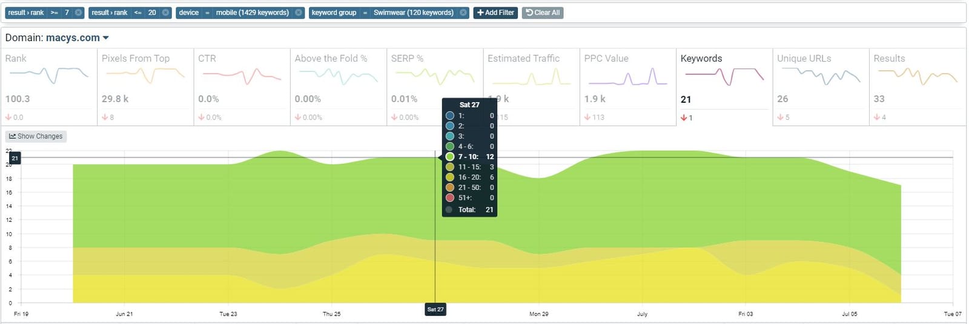The image size is (969, 324).
Task: Open the Swimwear (120 keywords) group value
Action: (413, 13)
